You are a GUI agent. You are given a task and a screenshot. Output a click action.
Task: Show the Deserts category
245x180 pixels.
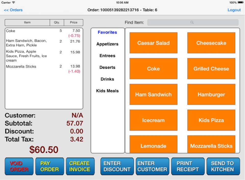107,68
